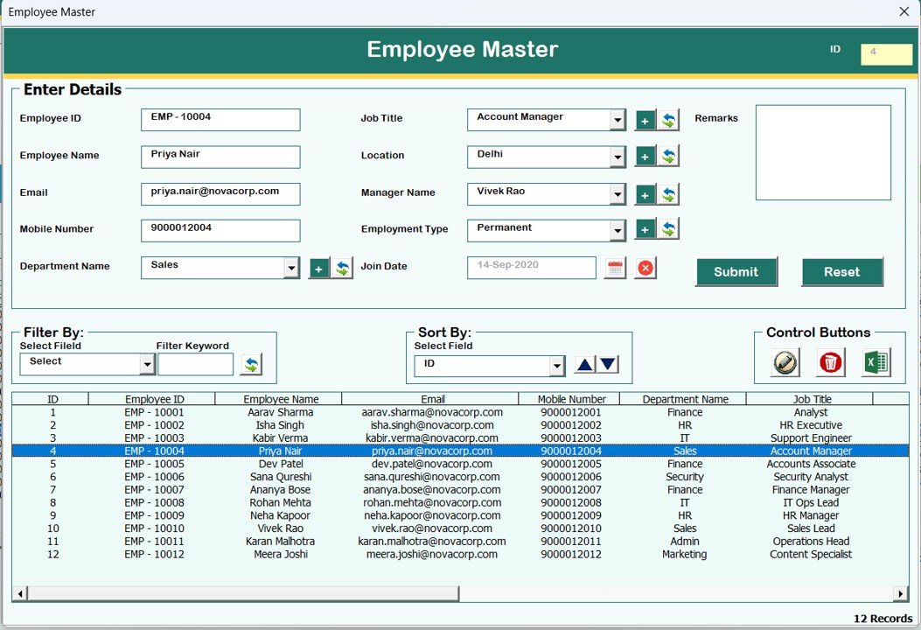Image resolution: width=921 pixels, height=630 pixels.
Task: Click the Department Name column header
Action: (x=685, y=399)
